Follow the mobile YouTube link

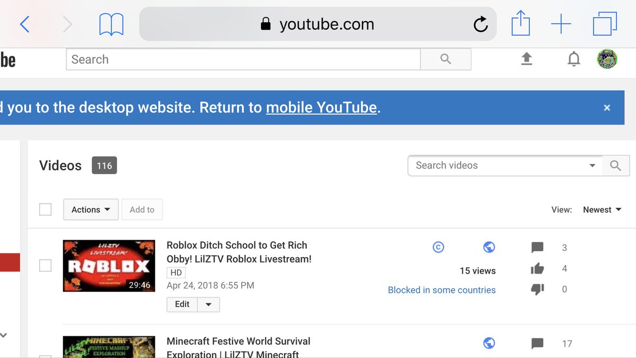(321, 108)
